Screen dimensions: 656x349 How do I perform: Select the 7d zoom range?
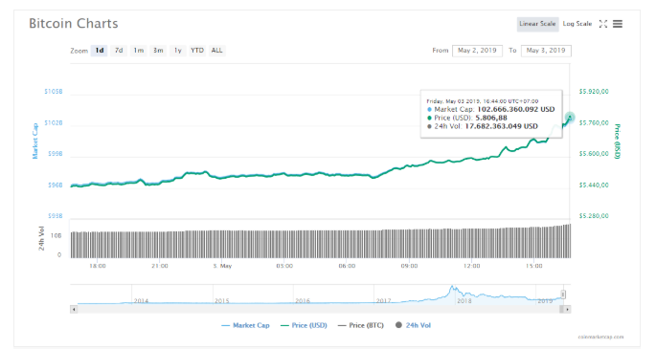(119, 51)
